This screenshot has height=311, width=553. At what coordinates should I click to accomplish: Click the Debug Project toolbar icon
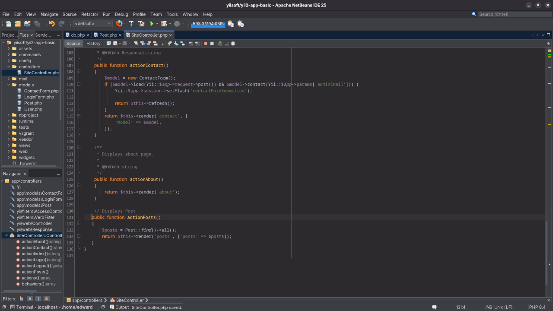(x=164, y=24)
